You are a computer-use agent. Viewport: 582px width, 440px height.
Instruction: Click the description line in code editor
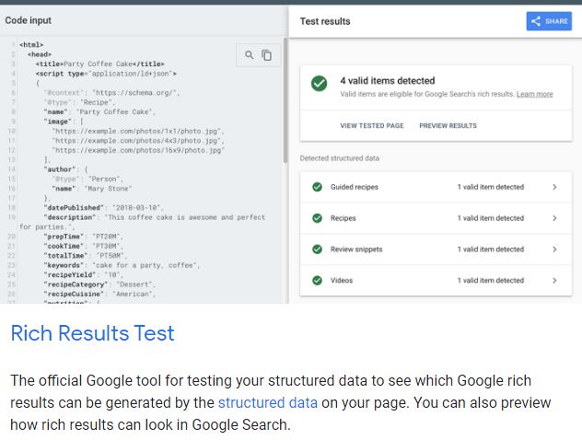click(x=142, y=222)
